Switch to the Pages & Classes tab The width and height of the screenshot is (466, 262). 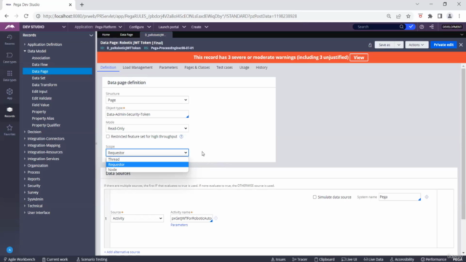pyautogui.click(x=197, y=68)
